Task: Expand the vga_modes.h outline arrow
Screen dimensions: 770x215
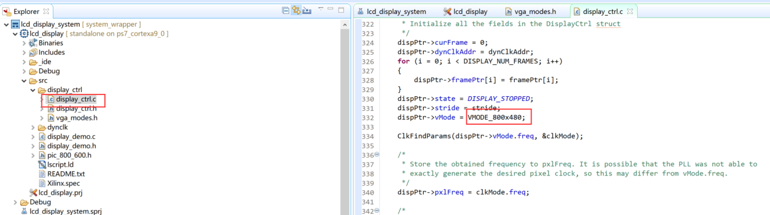Action: click(42, 118)
